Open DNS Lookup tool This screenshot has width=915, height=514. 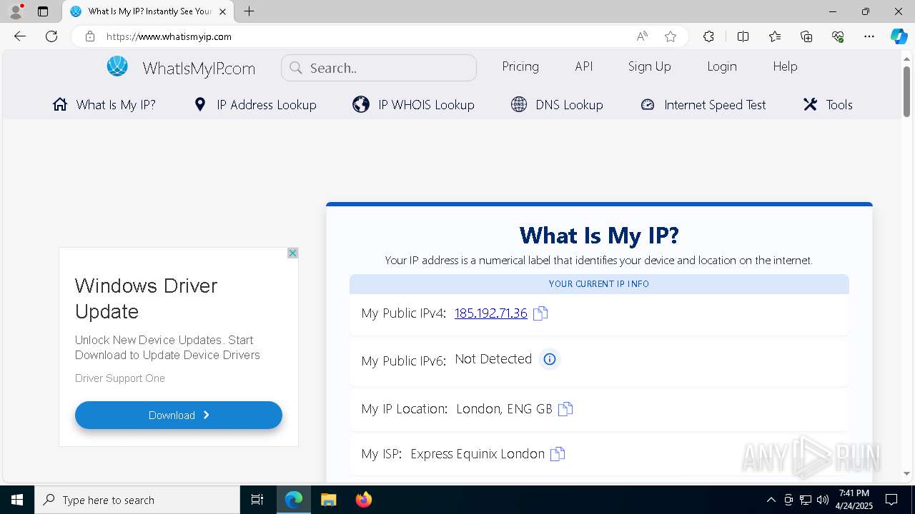click(x=557, y=104)
